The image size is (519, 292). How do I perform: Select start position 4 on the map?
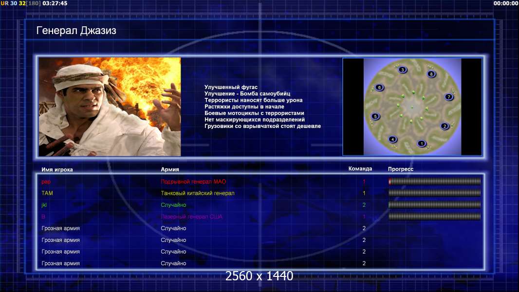(x=392, y=139)
